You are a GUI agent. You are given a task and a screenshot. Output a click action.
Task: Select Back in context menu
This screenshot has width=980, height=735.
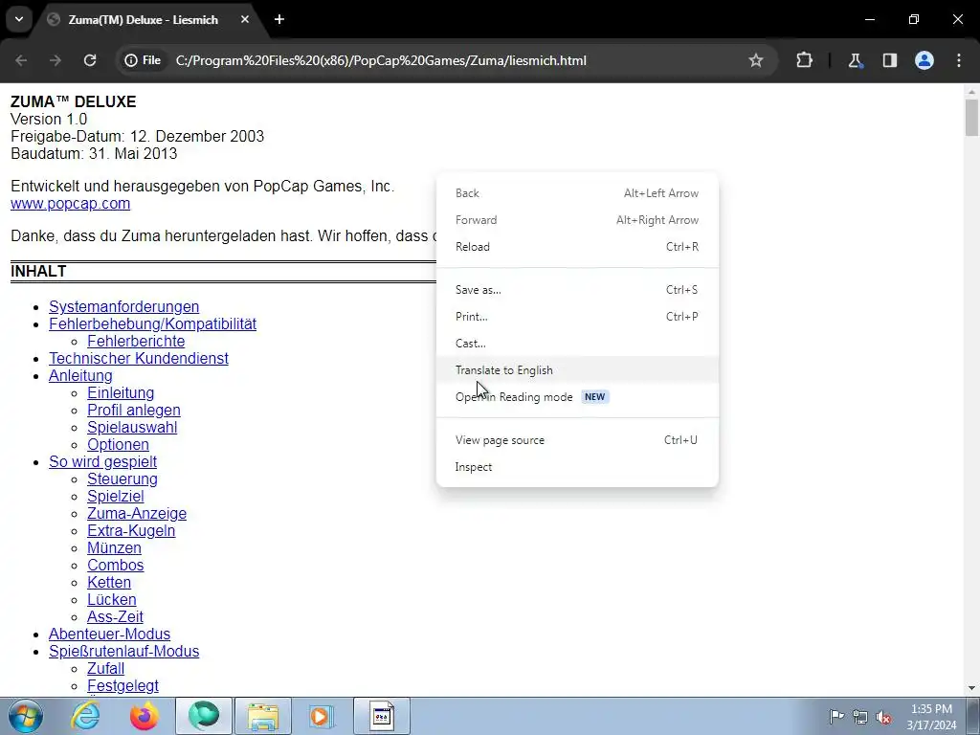tap(577, 193)
